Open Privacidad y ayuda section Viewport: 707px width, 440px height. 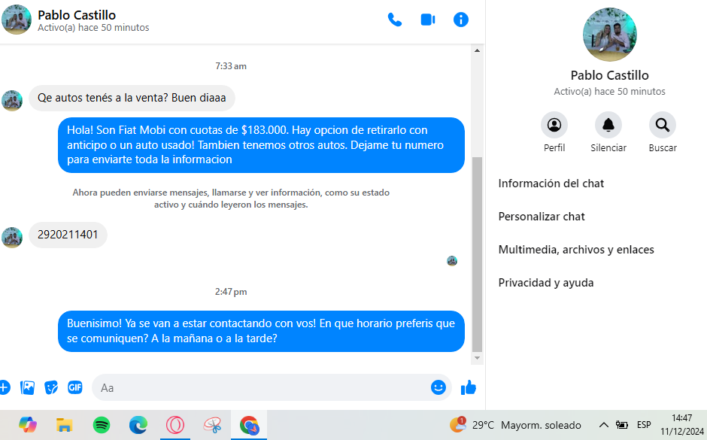click(546, 283)
